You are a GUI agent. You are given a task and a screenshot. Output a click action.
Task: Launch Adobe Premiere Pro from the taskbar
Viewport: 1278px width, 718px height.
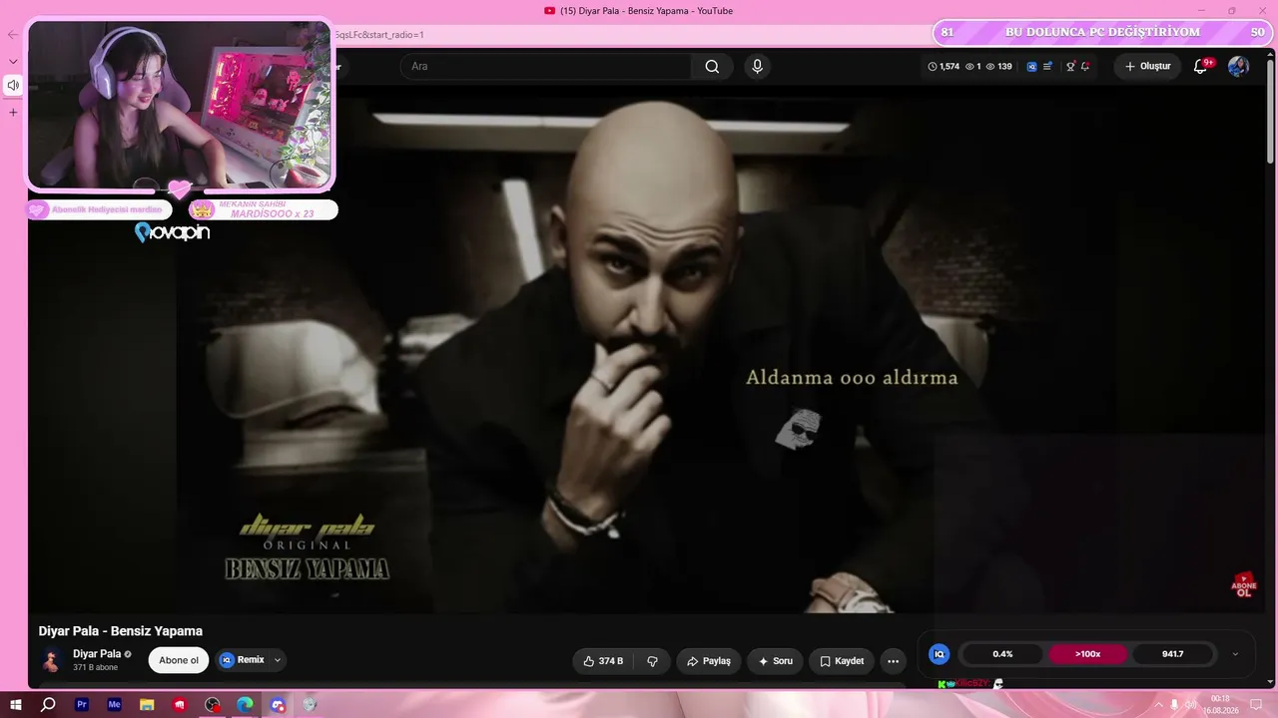pyautogui.click(x=82, y=705)
